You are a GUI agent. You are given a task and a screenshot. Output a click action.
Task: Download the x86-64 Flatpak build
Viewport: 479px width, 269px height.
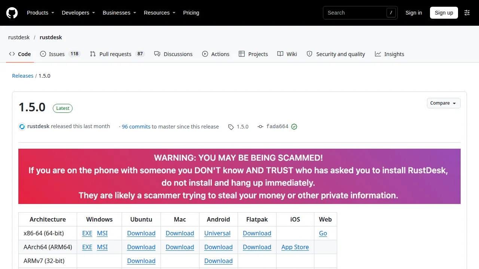click(257, 233)
